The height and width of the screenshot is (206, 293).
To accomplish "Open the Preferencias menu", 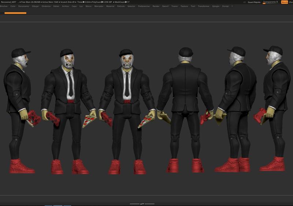I will (x=144, y=6).
